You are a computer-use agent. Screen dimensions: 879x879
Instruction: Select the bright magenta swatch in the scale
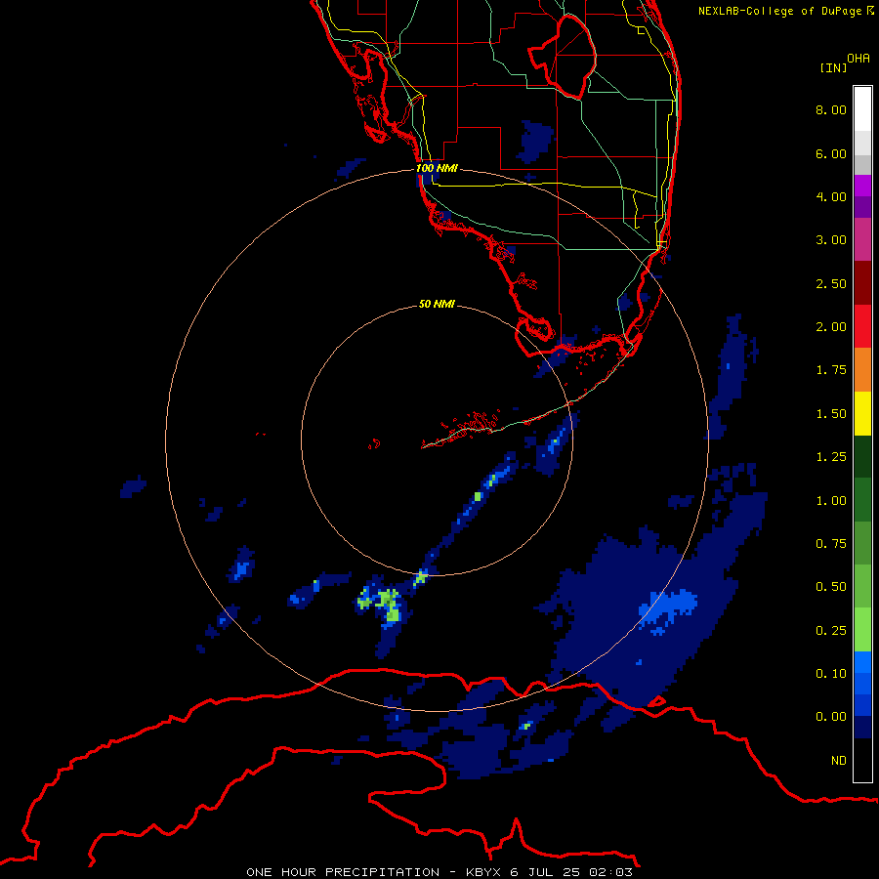coord(862,186)
